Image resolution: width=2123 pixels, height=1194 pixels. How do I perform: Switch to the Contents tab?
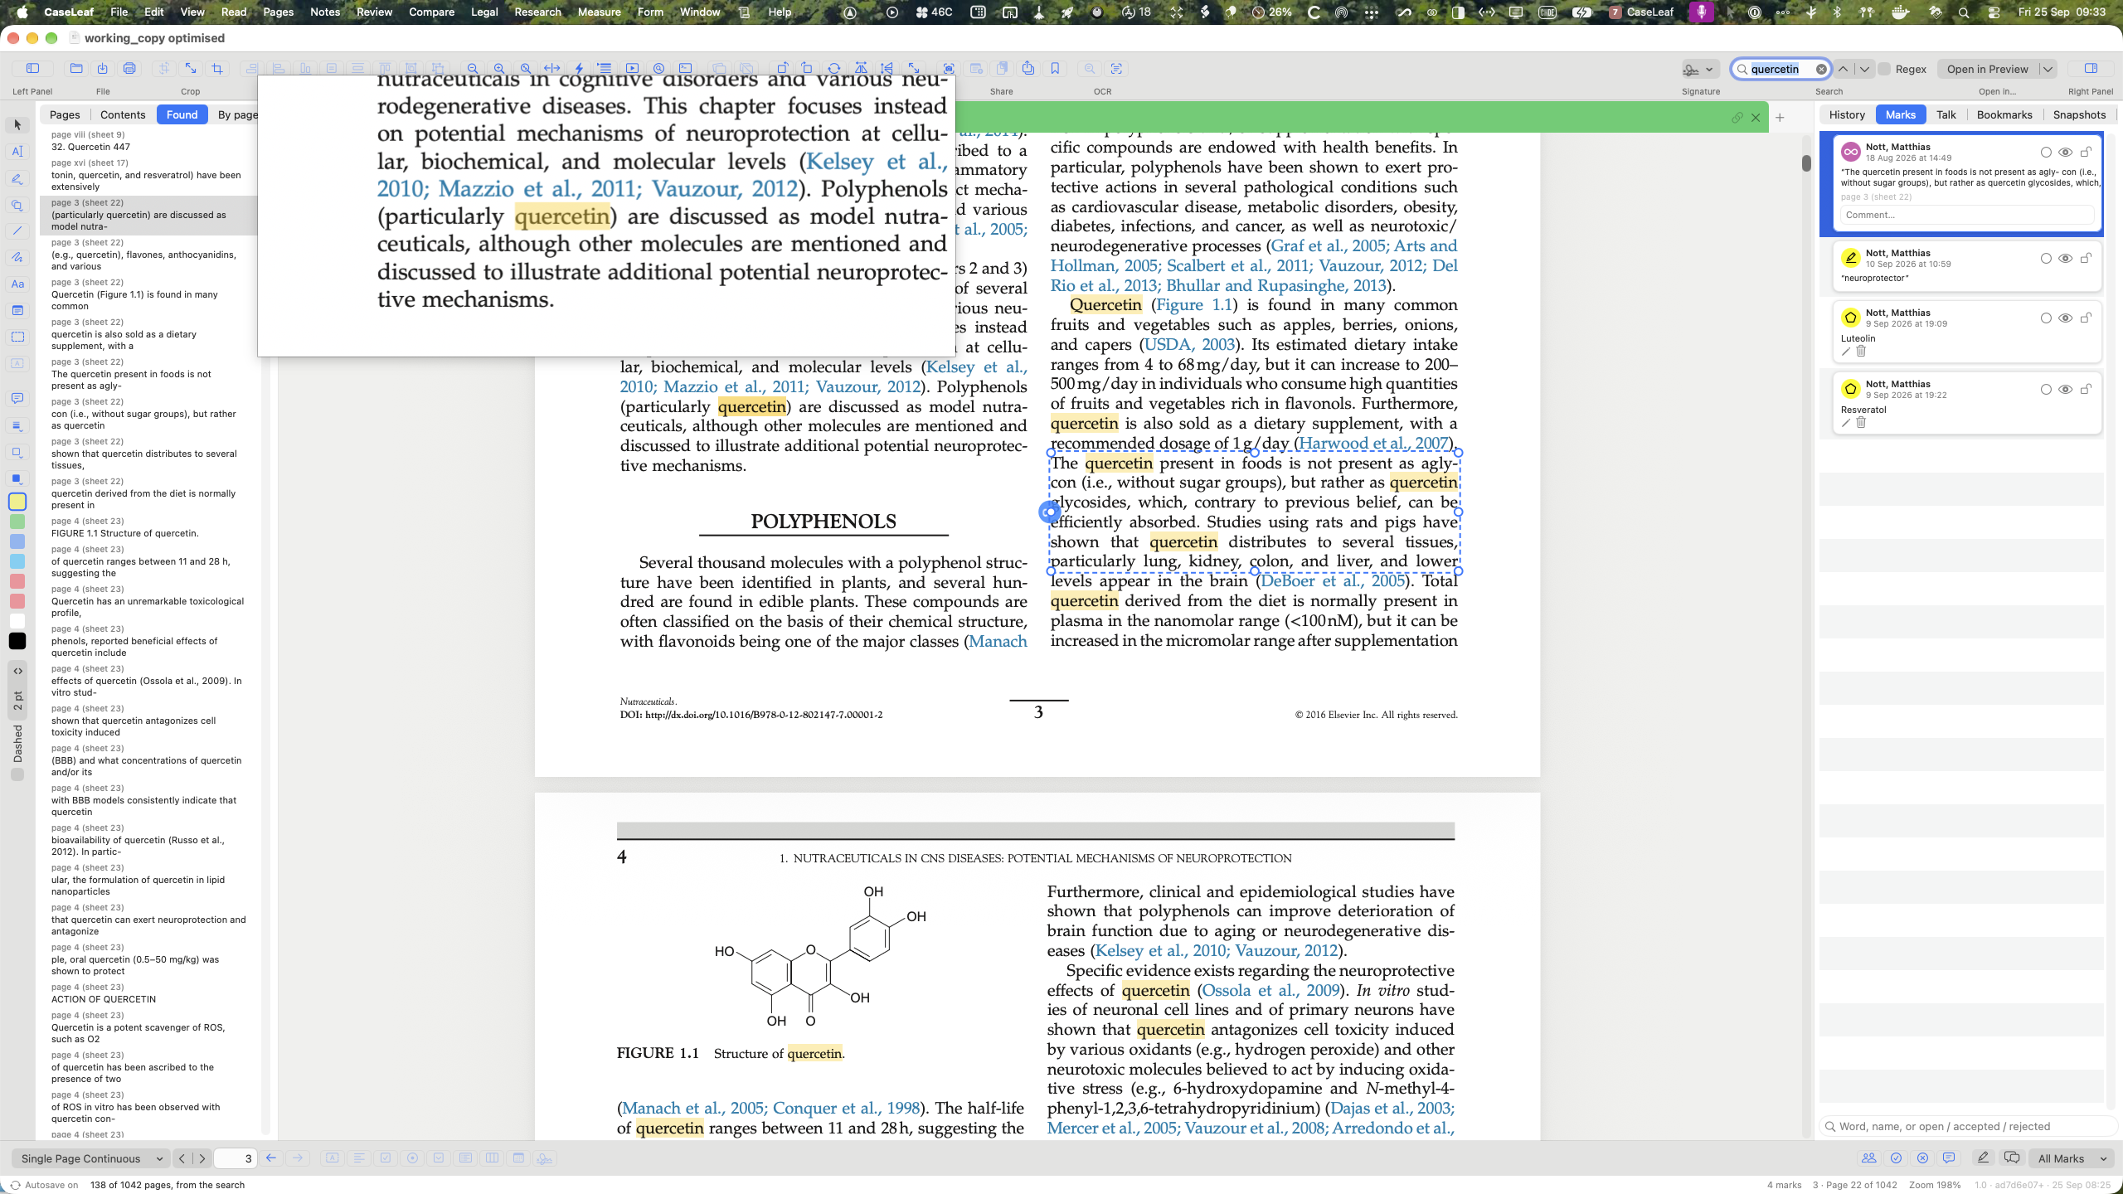click(123, 115)
